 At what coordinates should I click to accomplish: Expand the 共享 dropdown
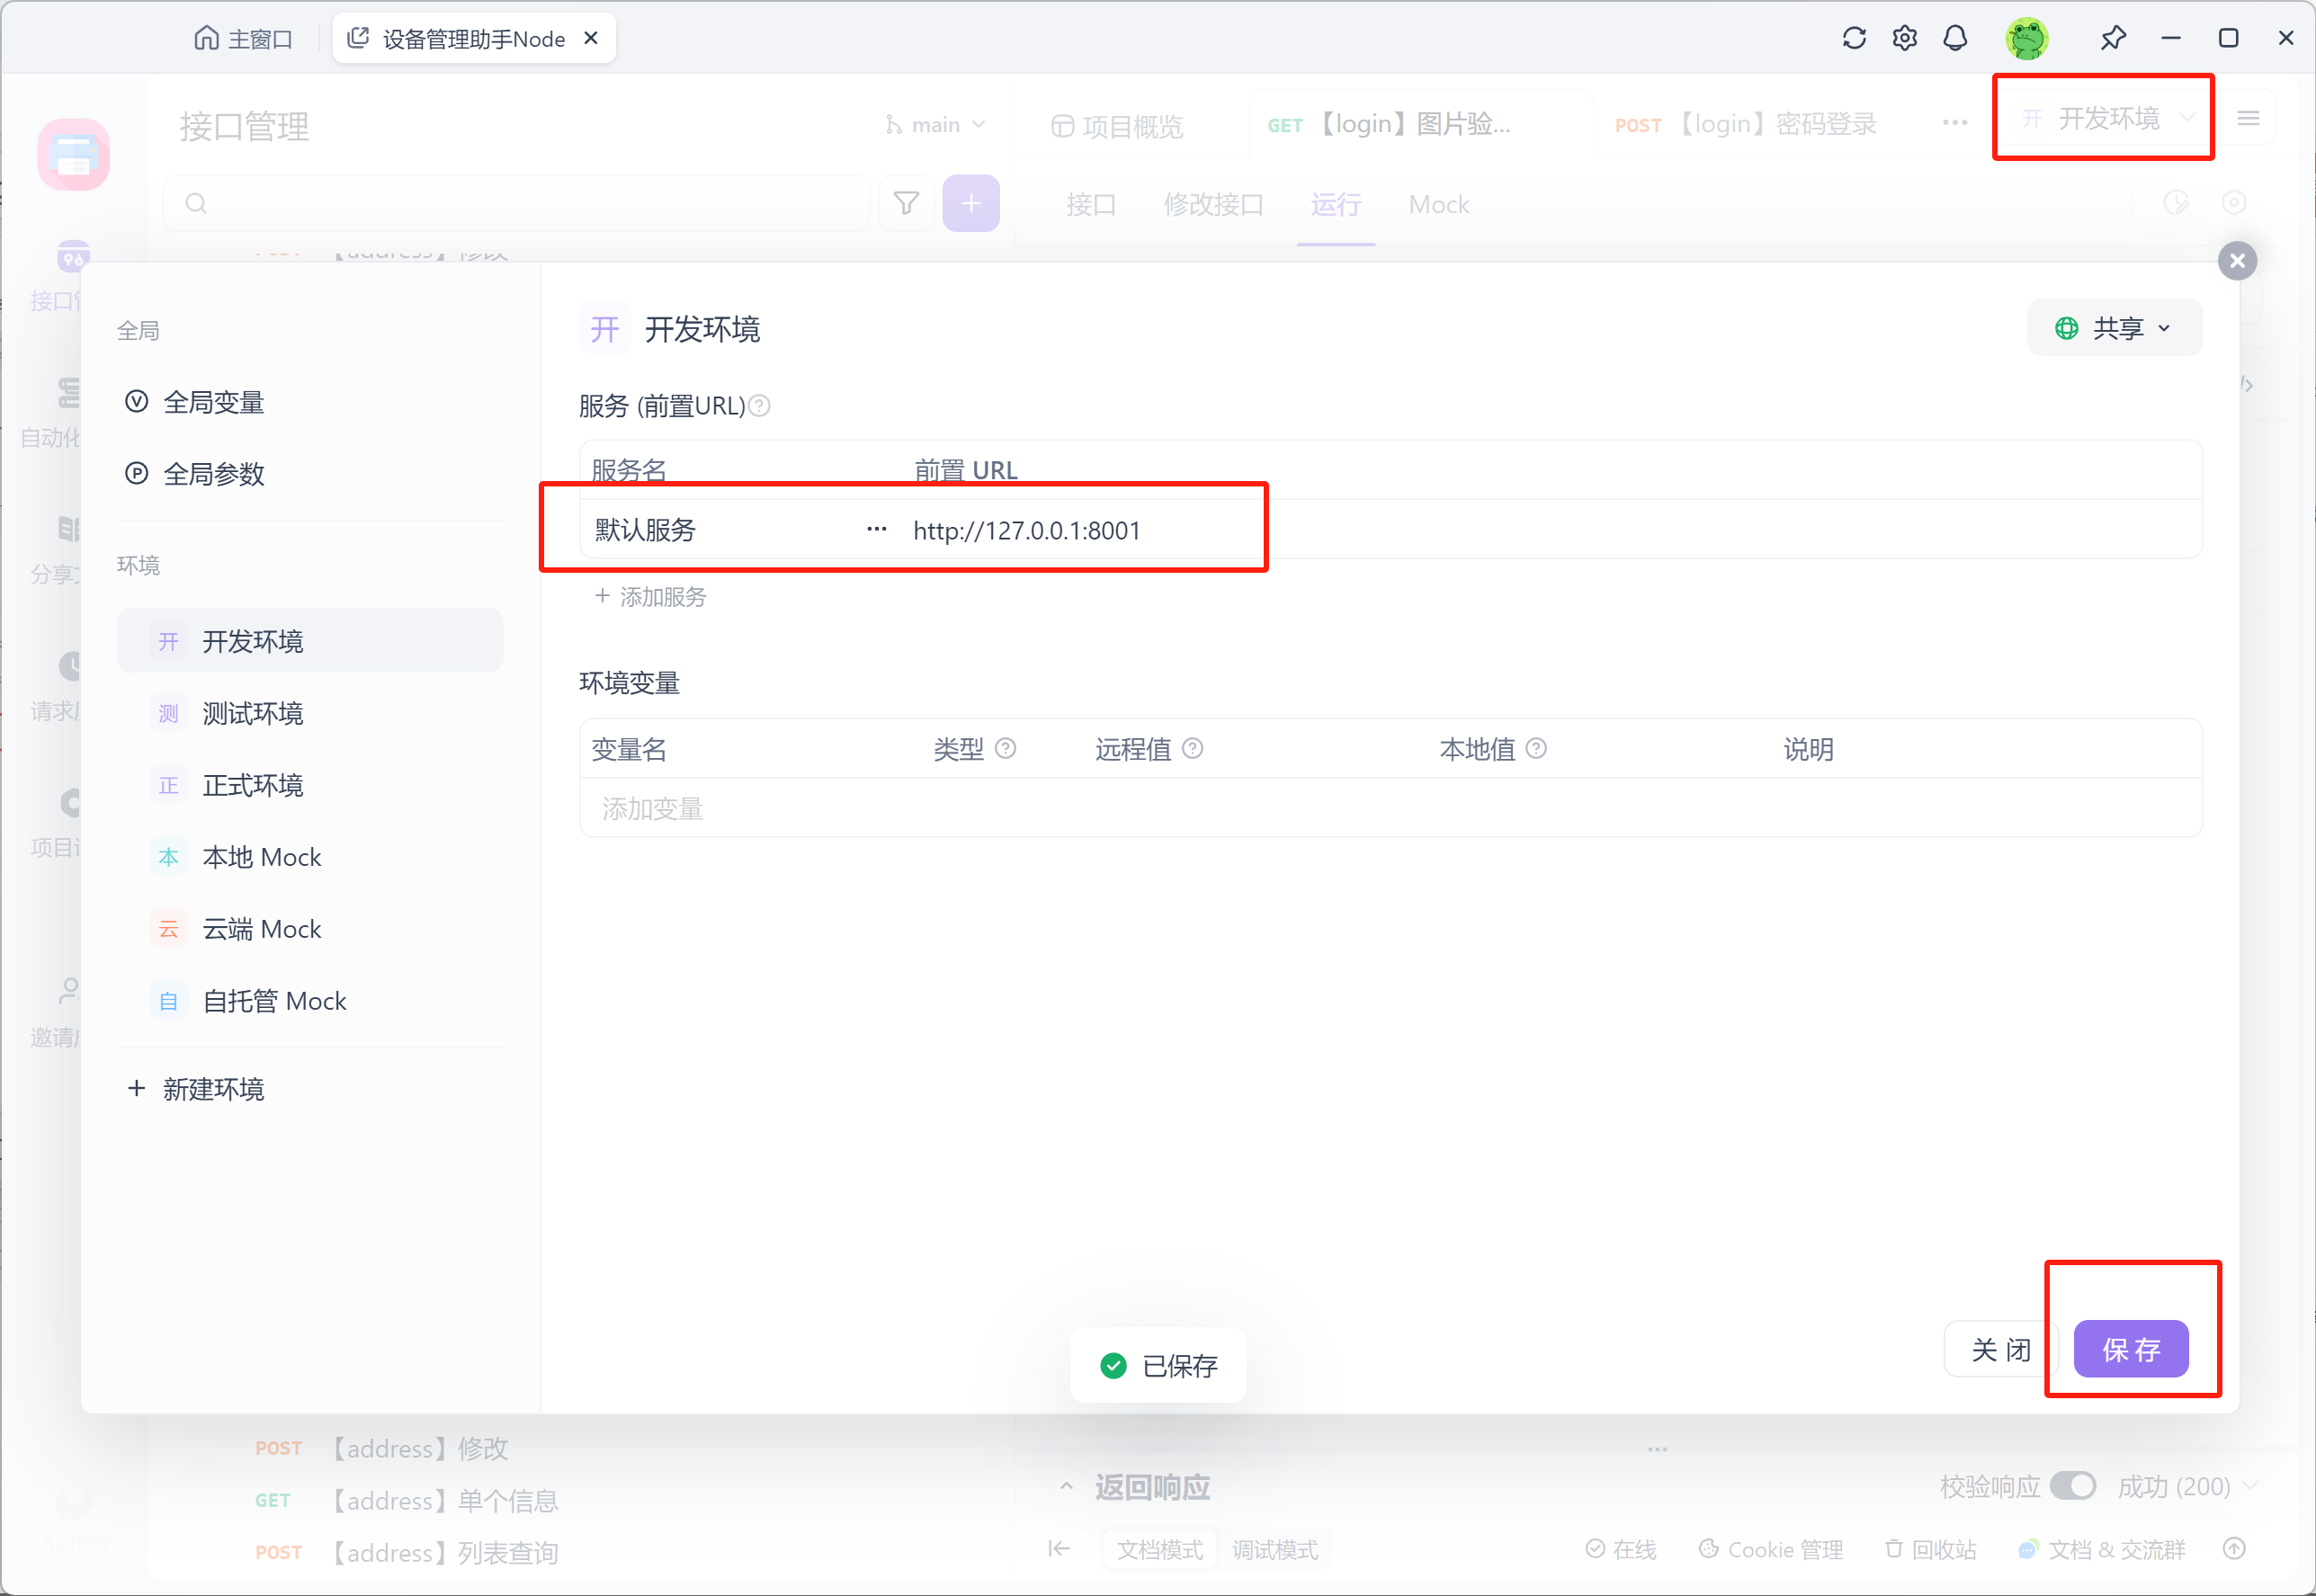(x=2114, y=328)
